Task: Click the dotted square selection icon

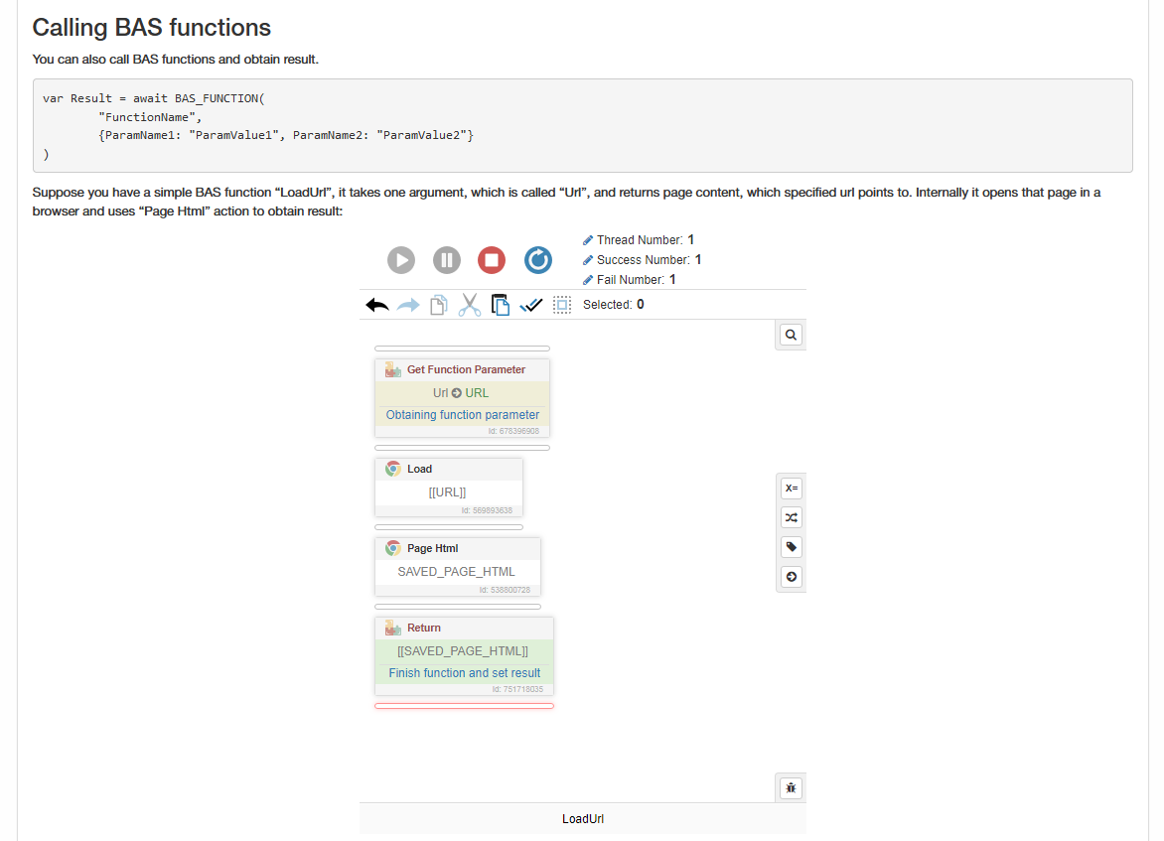Action: coord(562,305)
